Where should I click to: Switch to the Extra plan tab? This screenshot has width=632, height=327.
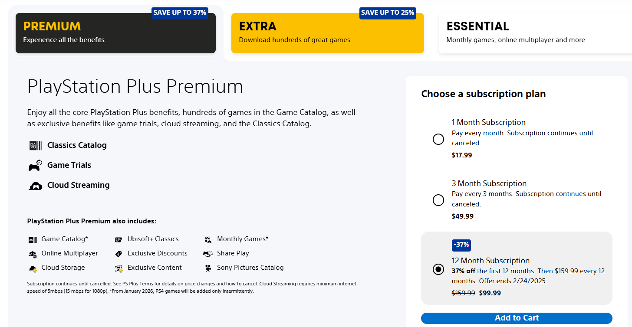click(x=328, y=33)
